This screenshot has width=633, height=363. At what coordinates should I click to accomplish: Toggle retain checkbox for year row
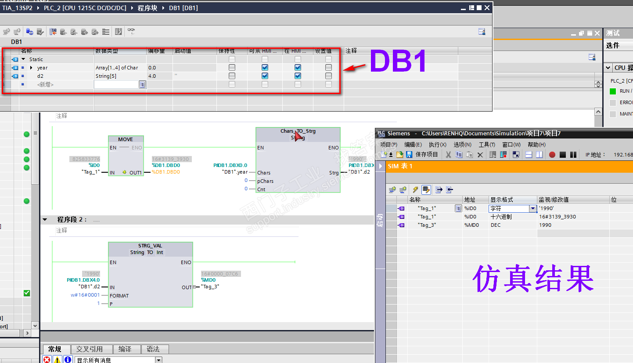[x=232, y=68]
